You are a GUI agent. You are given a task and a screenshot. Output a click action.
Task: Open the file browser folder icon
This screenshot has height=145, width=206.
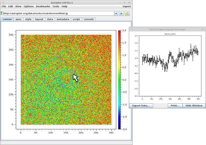[x=127, y=13]
